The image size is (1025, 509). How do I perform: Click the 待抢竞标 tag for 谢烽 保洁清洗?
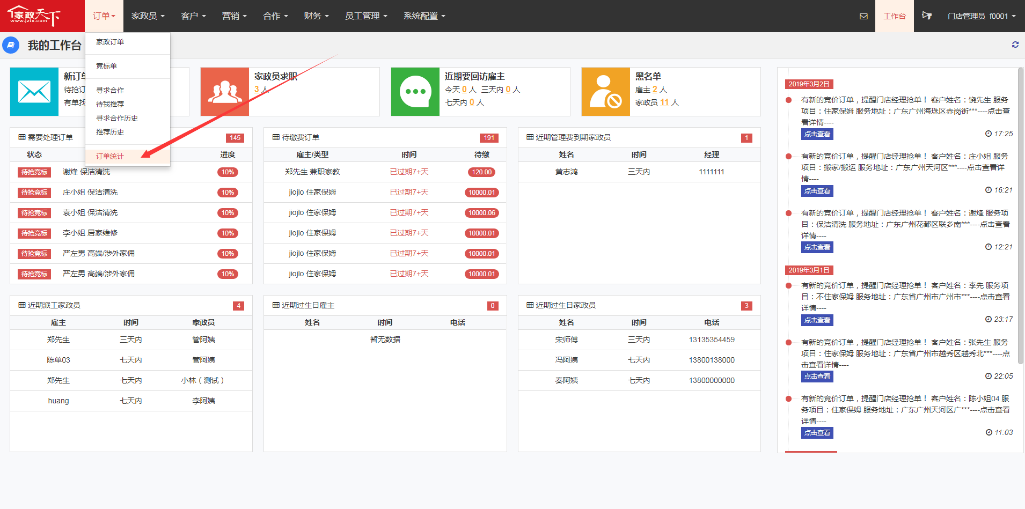point(34,172)
